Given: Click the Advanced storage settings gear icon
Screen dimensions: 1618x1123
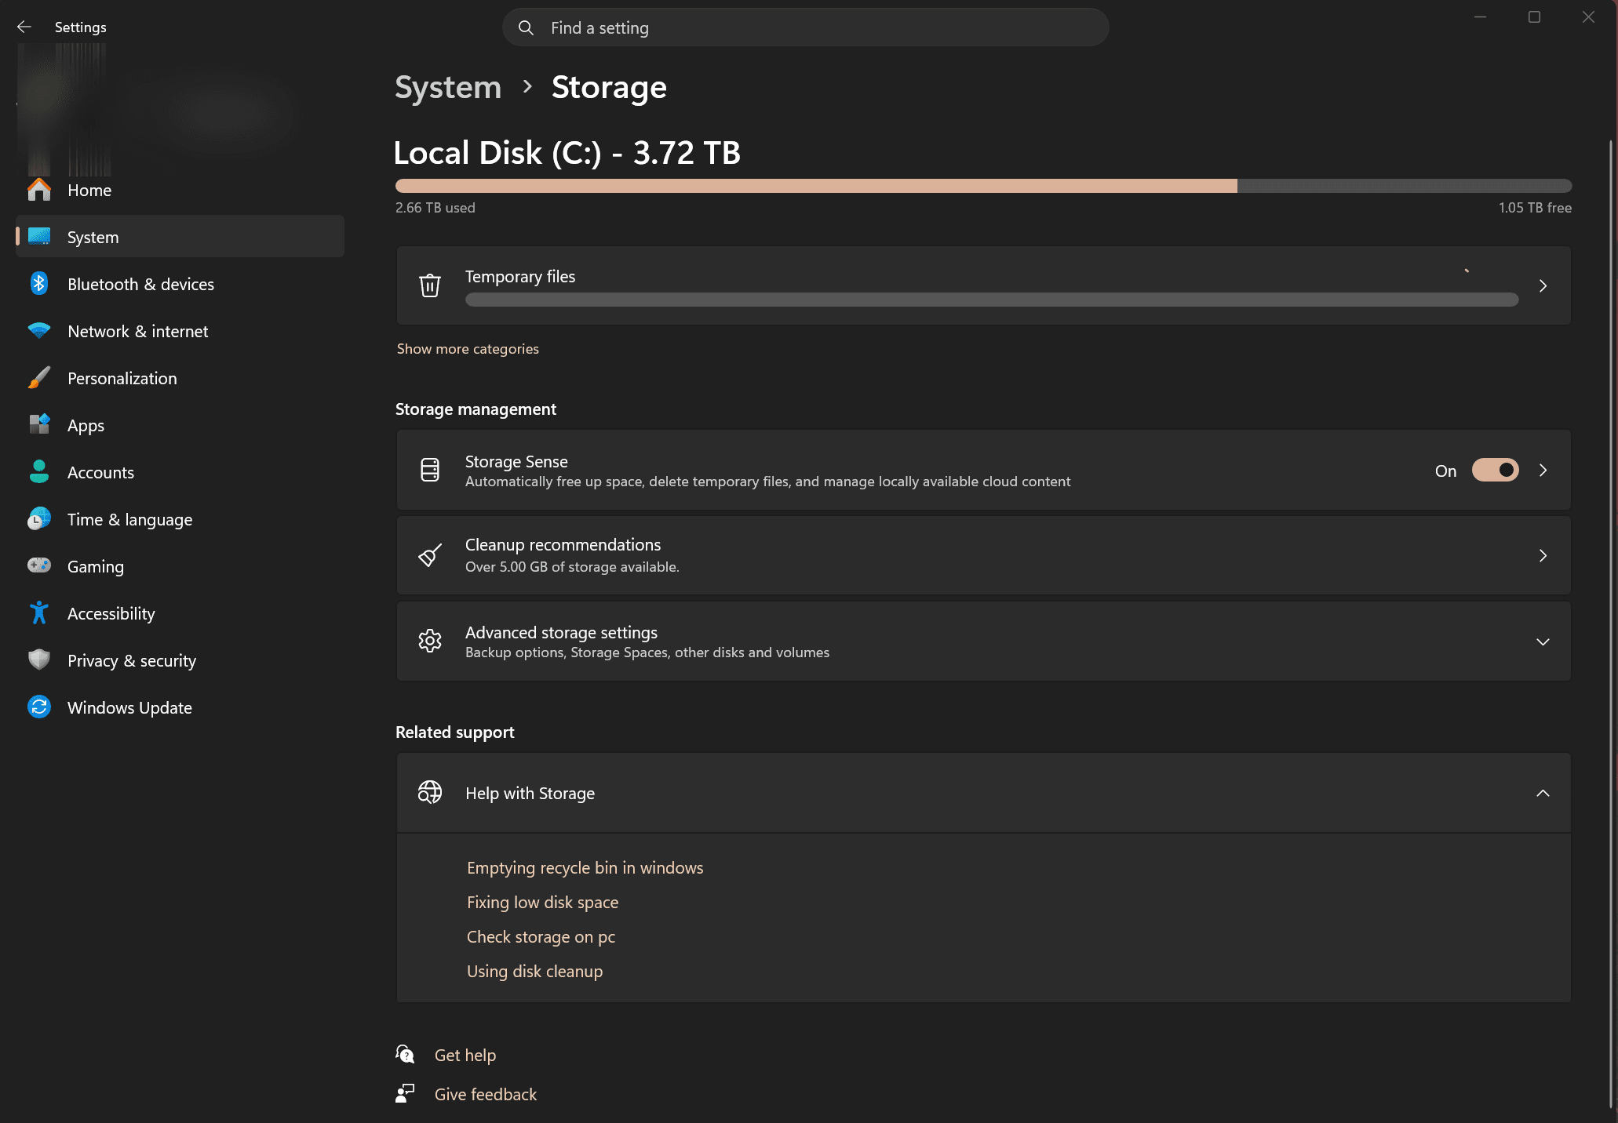Looking at the screenshot, I should click(x=430, y=641).
